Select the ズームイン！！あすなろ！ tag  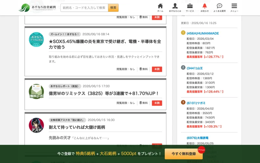pos(65,34)
